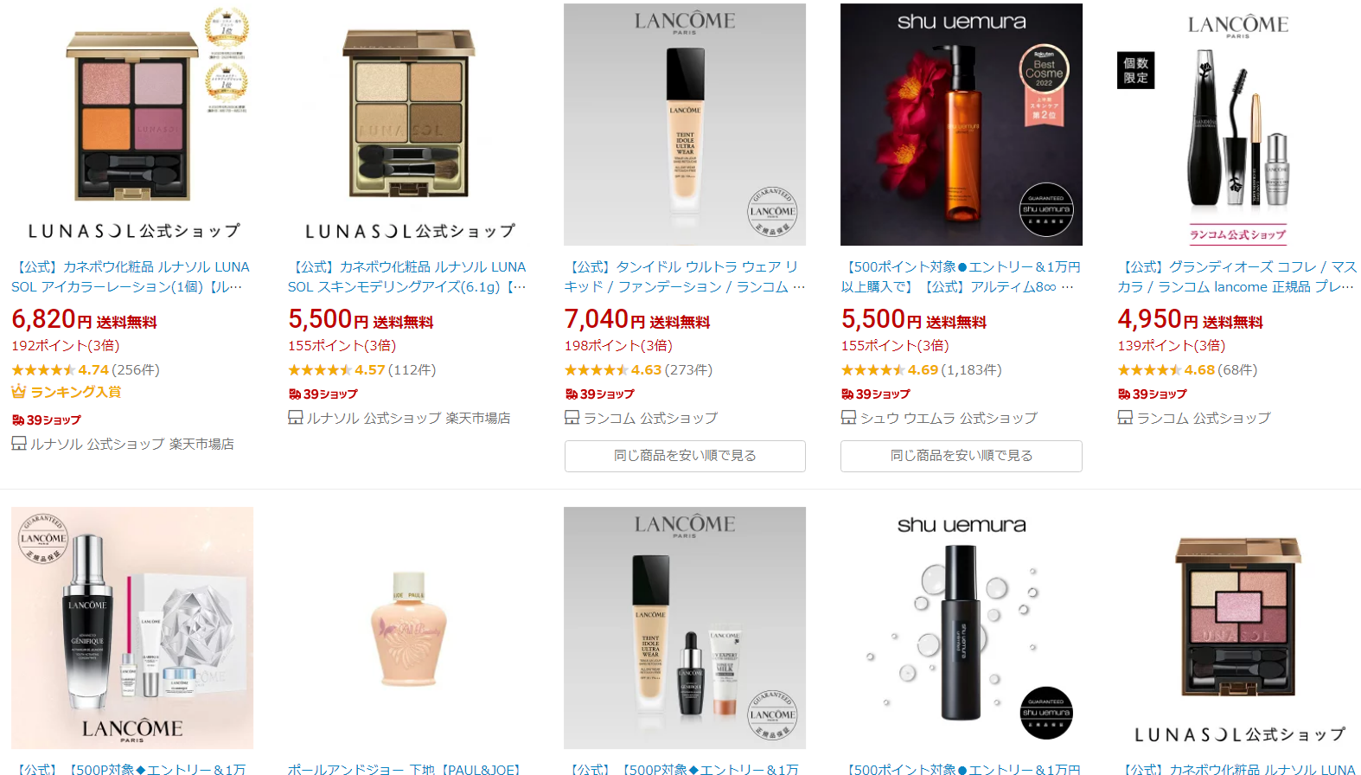1361x775 pixels.
Task: Click the 39ショップ truck icon under the 5,500円 Lunasol item
Action: pyautogui.click(x=295, y=394)
